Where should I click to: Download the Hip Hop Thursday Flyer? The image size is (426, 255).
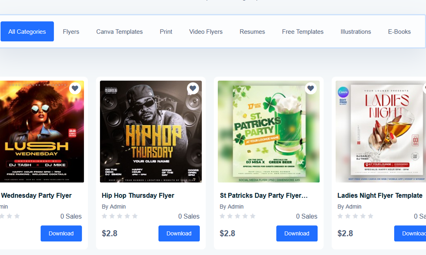pyautogui.click(x=179, y=234)
